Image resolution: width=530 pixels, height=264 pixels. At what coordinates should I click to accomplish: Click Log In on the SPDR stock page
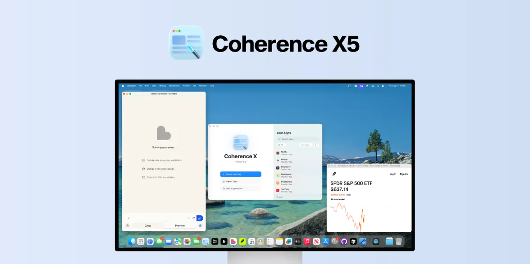[393, 174]
